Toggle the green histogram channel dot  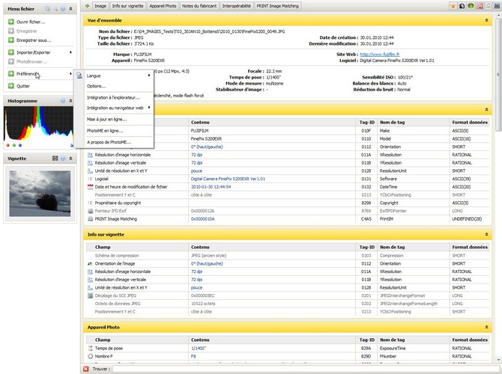click(x=13, y=145)
